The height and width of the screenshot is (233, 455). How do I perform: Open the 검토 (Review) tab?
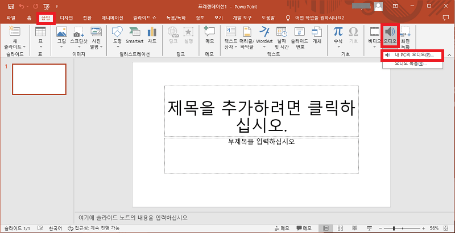pyautogui.click(x=200, y=18)
